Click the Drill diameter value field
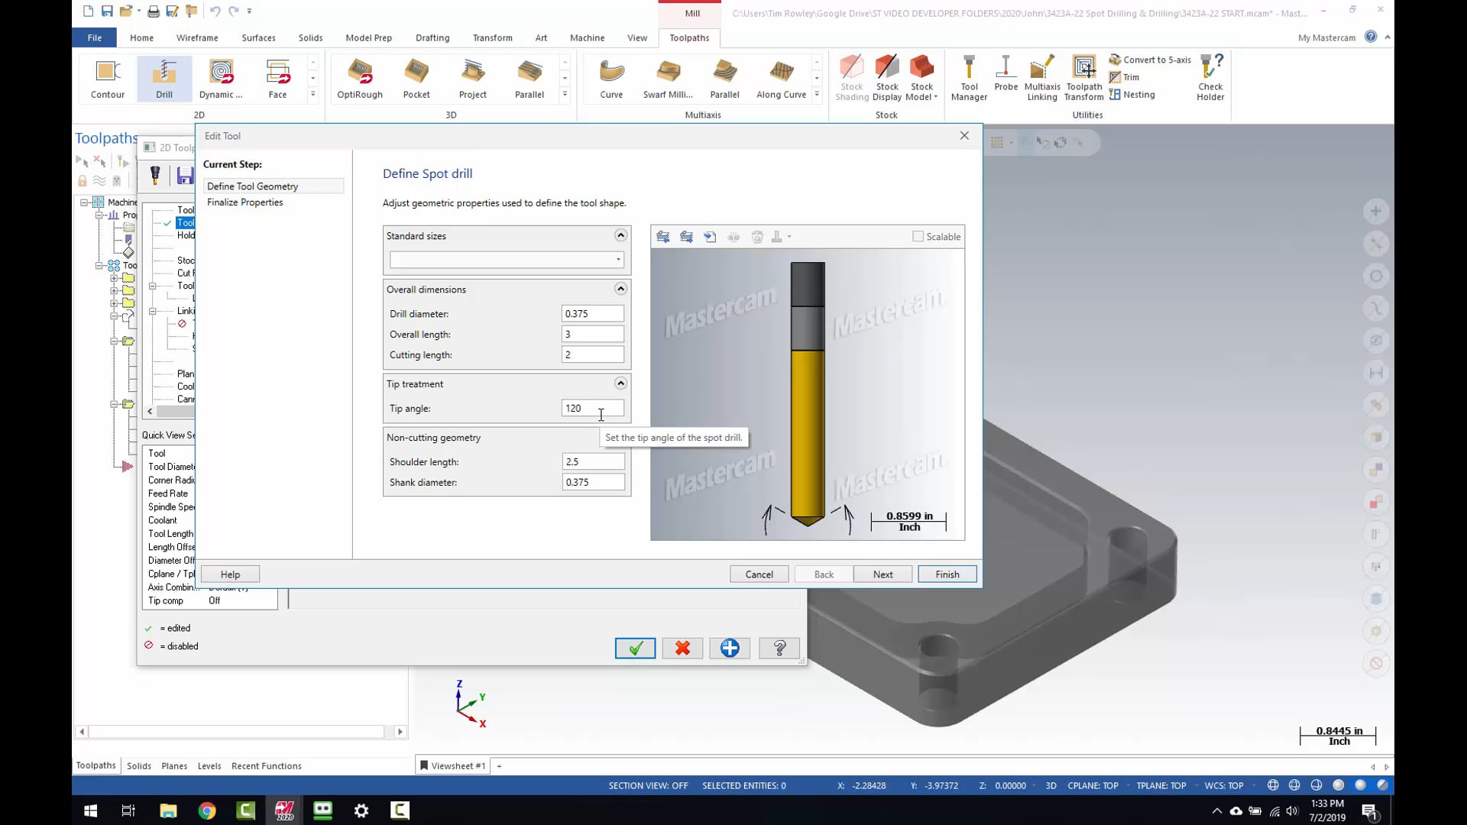The width and height of the screenshot is (1467, 825). coord(592,313)
